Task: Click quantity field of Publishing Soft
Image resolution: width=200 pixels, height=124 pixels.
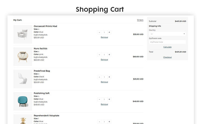Action: click(x=104, y=99)
